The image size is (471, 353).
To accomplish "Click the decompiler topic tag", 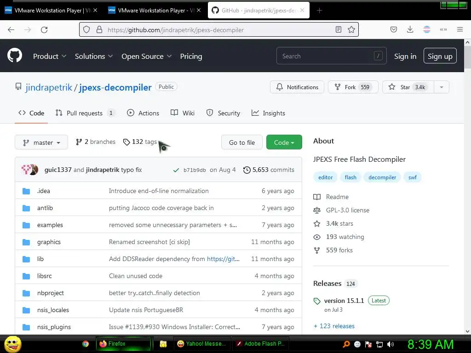I will tap(382, 177).
